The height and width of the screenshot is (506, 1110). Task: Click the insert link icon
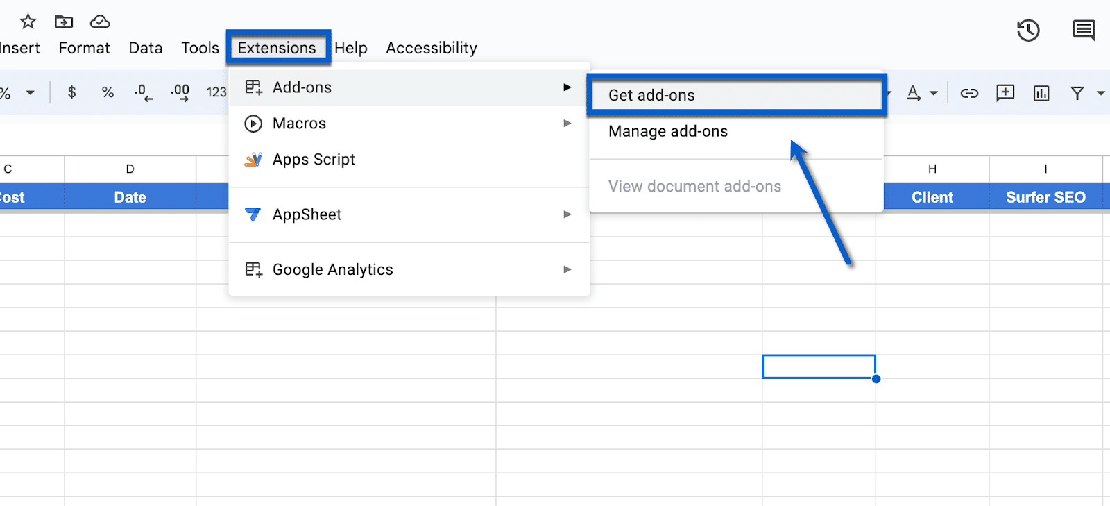(969, 93)
